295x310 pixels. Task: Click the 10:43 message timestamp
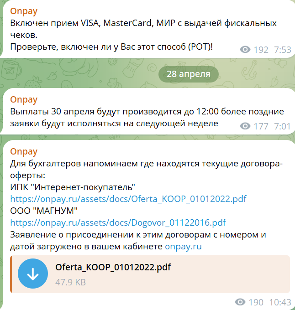coord(280,302)
